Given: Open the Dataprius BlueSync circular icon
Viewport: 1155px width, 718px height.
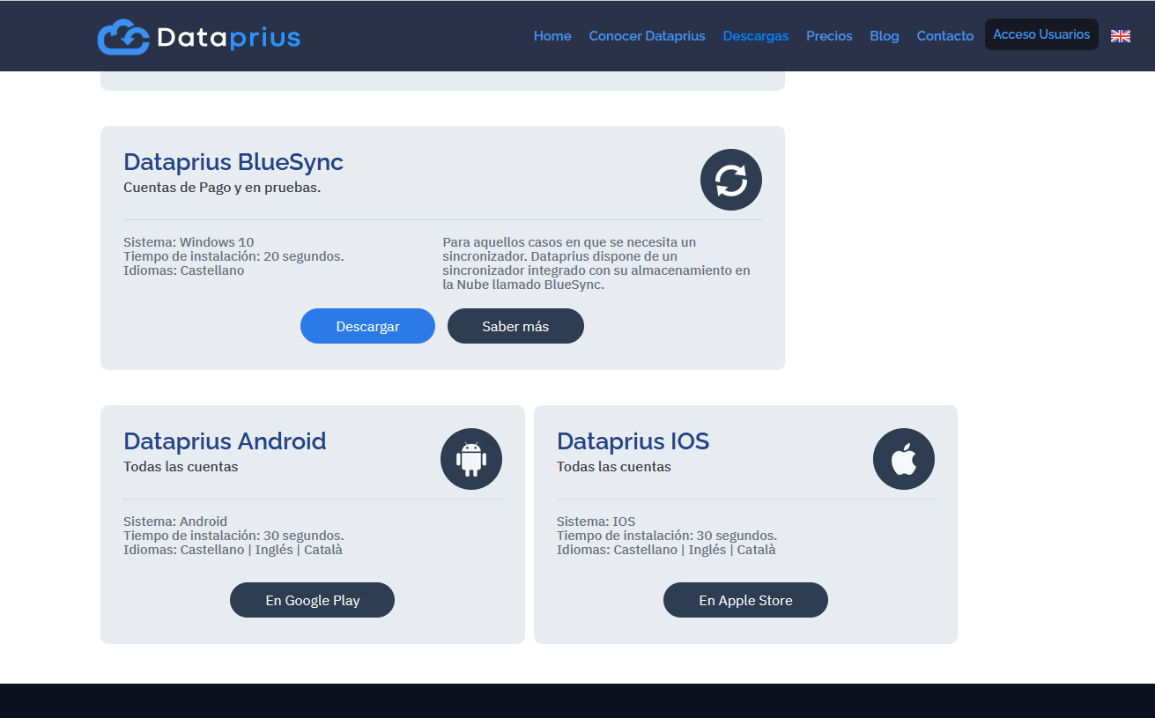Looking at the screenshot, I should [x=730, y=179].
